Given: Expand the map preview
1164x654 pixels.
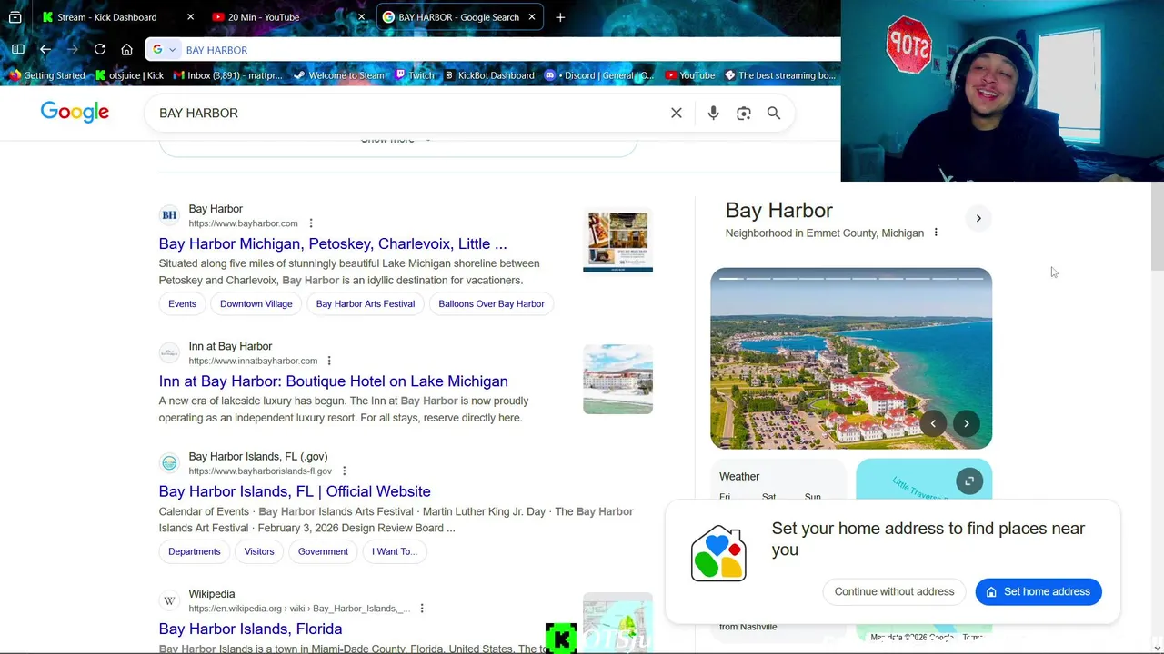Looking at the screenshot, I should pyautogui.click(x=969, y=481).
